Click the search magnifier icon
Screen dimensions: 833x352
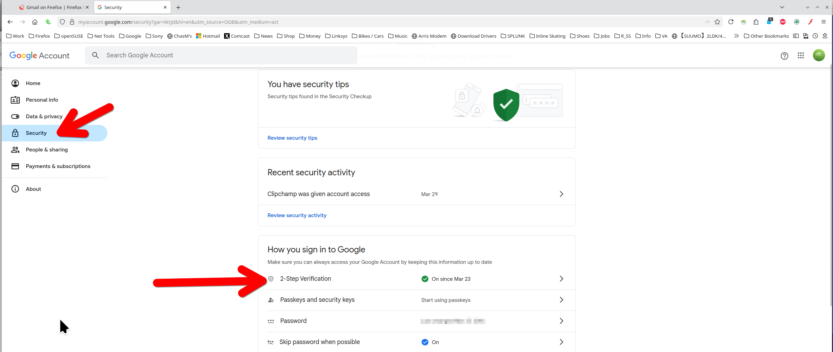(96, 55)
